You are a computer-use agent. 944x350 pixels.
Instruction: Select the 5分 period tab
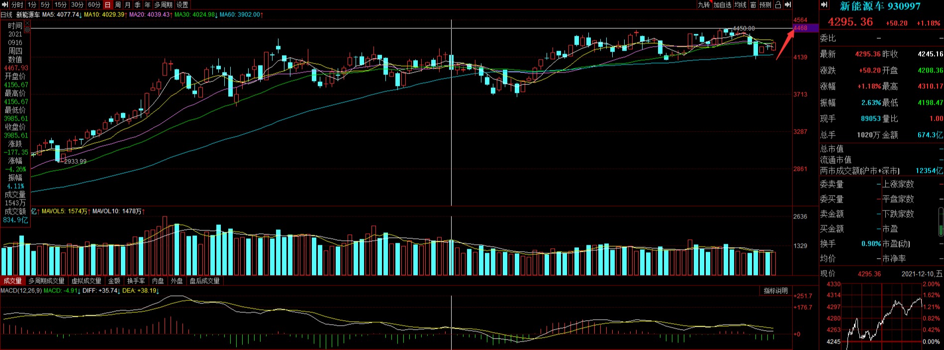[45, 4]
